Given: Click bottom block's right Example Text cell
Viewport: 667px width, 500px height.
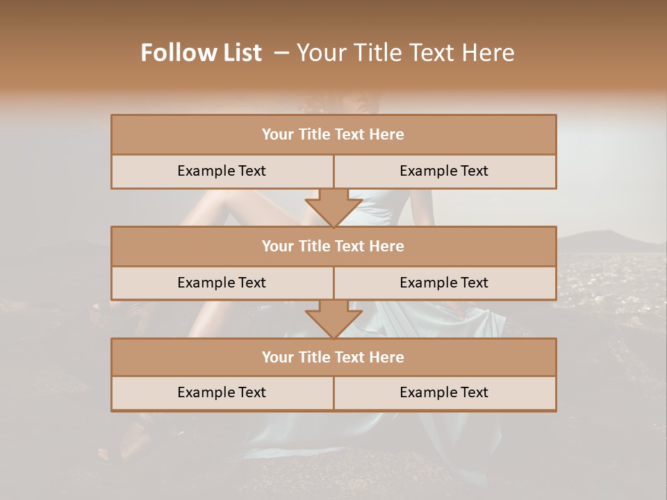Looking at the screenshot, I should pyautogui.click(x=444, y=392).
